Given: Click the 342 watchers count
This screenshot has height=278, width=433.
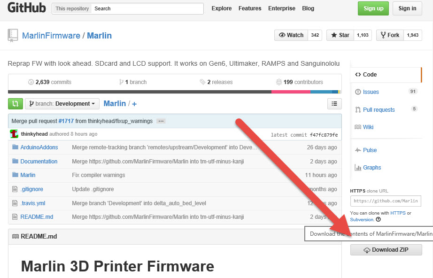Looking at the screenshot, I should pos(315,35).
